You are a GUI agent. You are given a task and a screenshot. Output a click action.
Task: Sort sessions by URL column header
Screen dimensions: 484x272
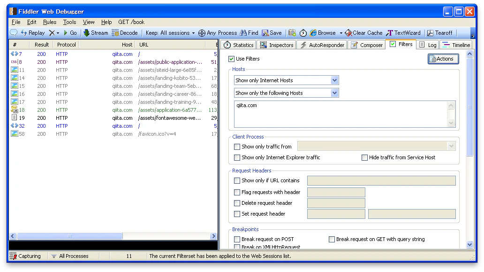click(170, 45)
